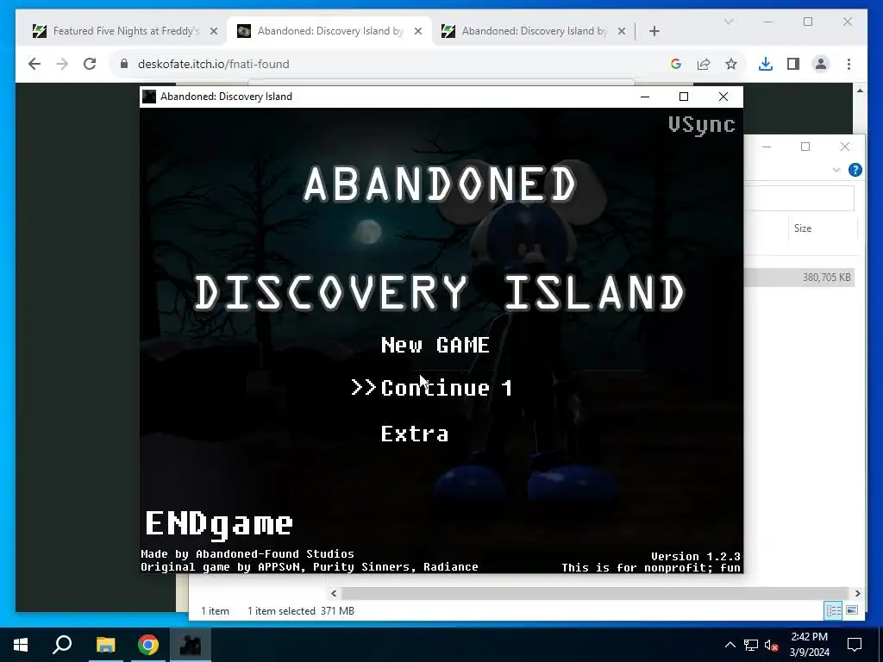Click the File Explorer horizontal scrollbar
883x662 pixels.
pyautogui.click(x=595, y=593)
